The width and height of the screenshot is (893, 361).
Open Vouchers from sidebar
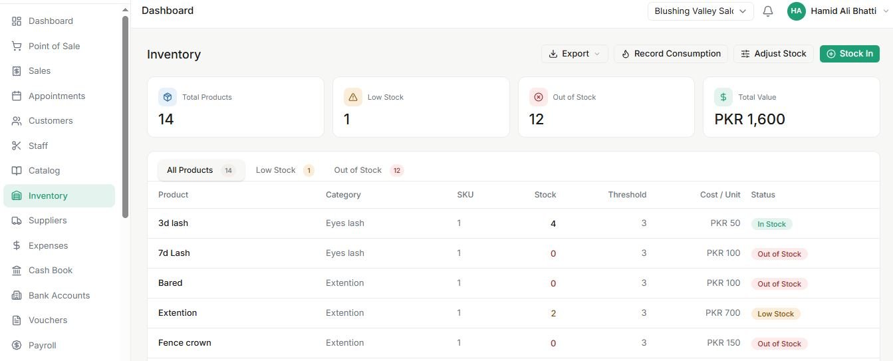(x=59, y=320)
